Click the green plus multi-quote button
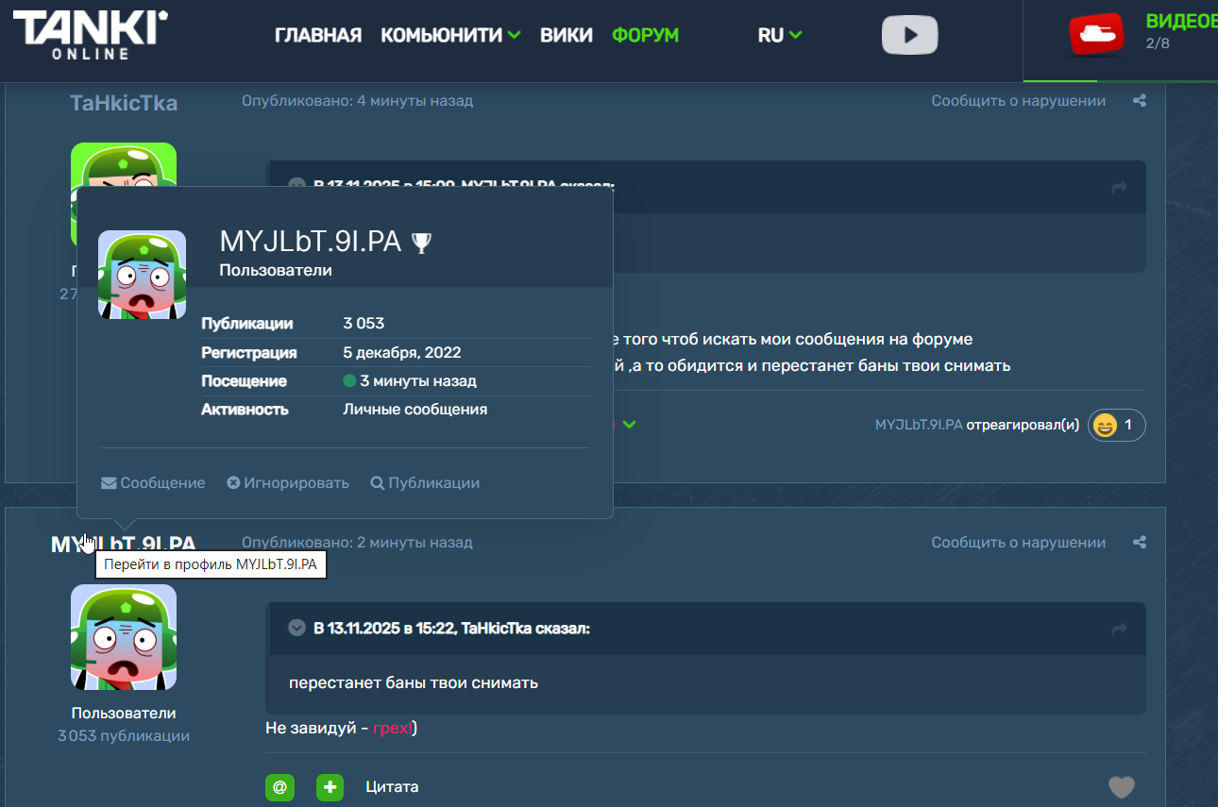Image resolution: width=1218 pixels, height=807 pixels. tap(330, 787)
